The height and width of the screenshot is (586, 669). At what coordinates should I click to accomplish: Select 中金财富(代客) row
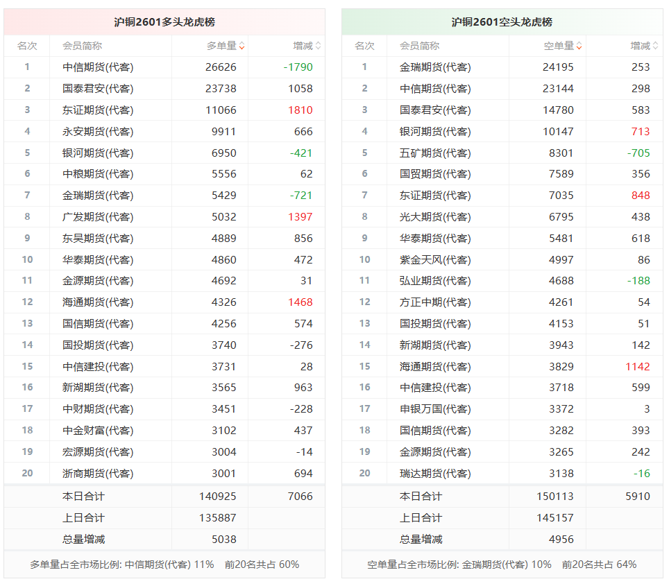[x=164, y=431]
